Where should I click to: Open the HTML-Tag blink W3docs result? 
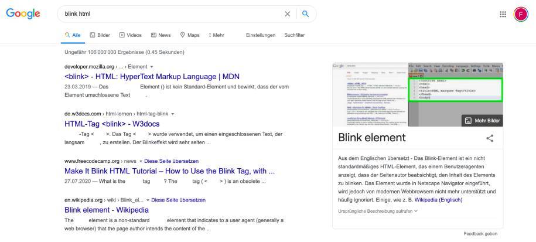[112, 124]
